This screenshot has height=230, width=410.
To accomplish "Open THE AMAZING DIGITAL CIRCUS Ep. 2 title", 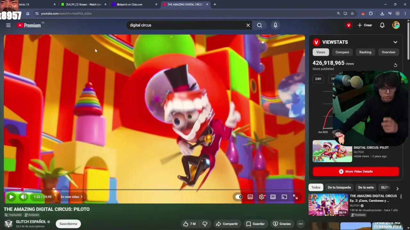I will (x=373, y=198).
